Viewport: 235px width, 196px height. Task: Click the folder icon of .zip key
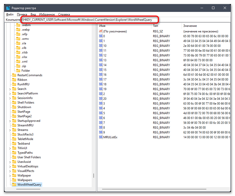pyautogui.click(x=18, y=66)
